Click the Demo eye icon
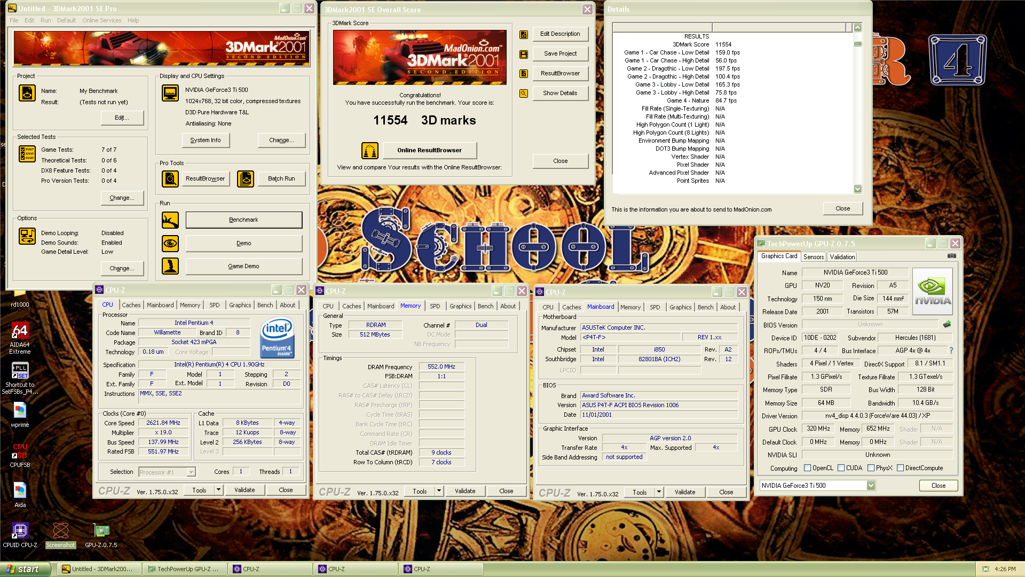 tap(170, 244)
